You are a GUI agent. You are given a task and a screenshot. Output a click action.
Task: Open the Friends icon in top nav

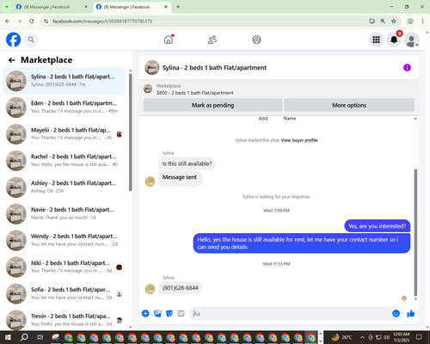coord(212,40)
